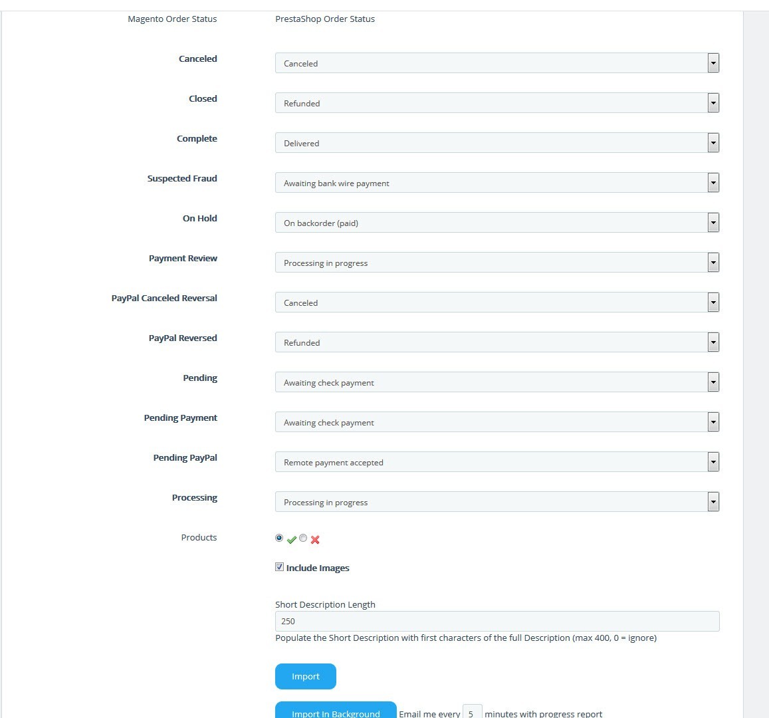Open the PayPal Reversed dropdown
The width and height of the screenshot is (769, 718).
click(496, 342)
